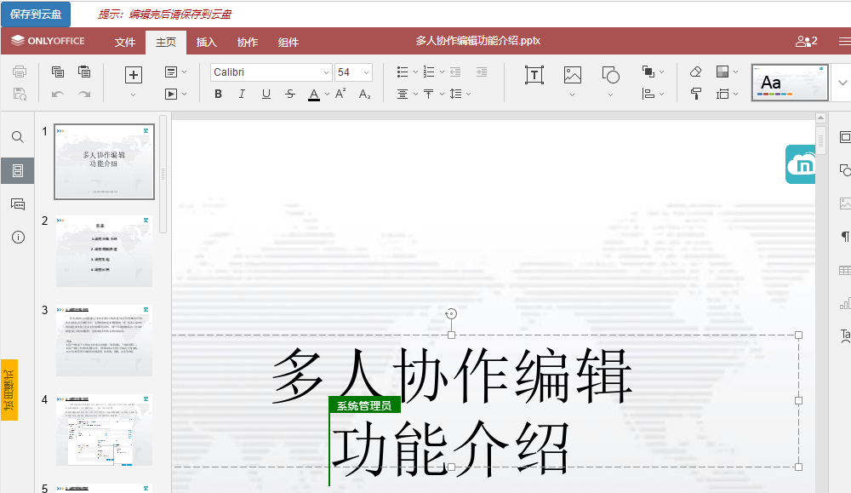
Task: Open slide settings in right sidebar
Action: coord(844,137)
